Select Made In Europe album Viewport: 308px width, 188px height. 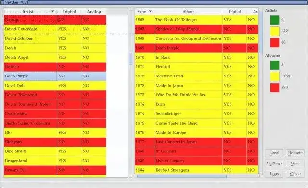197,132
